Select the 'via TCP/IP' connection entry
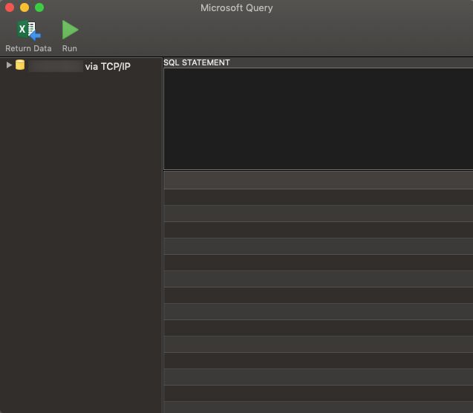Image resolution: width=473 pixels, height=413 pixels. tap(108, 66)
